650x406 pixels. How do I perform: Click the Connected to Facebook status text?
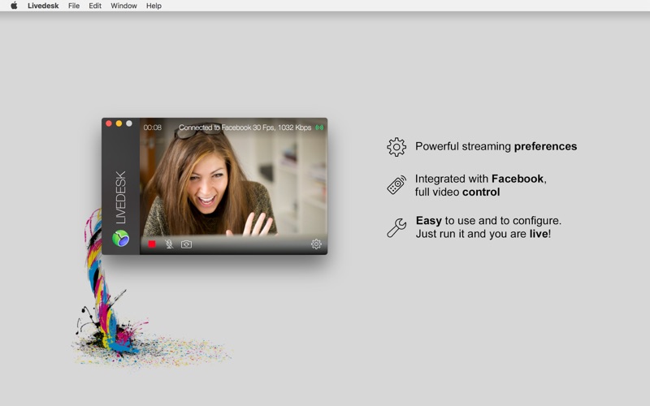tap(245, 127)
